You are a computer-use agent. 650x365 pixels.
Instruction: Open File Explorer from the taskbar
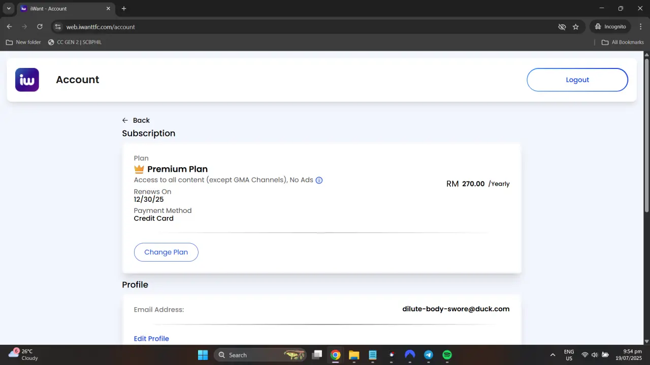[354, 355]
